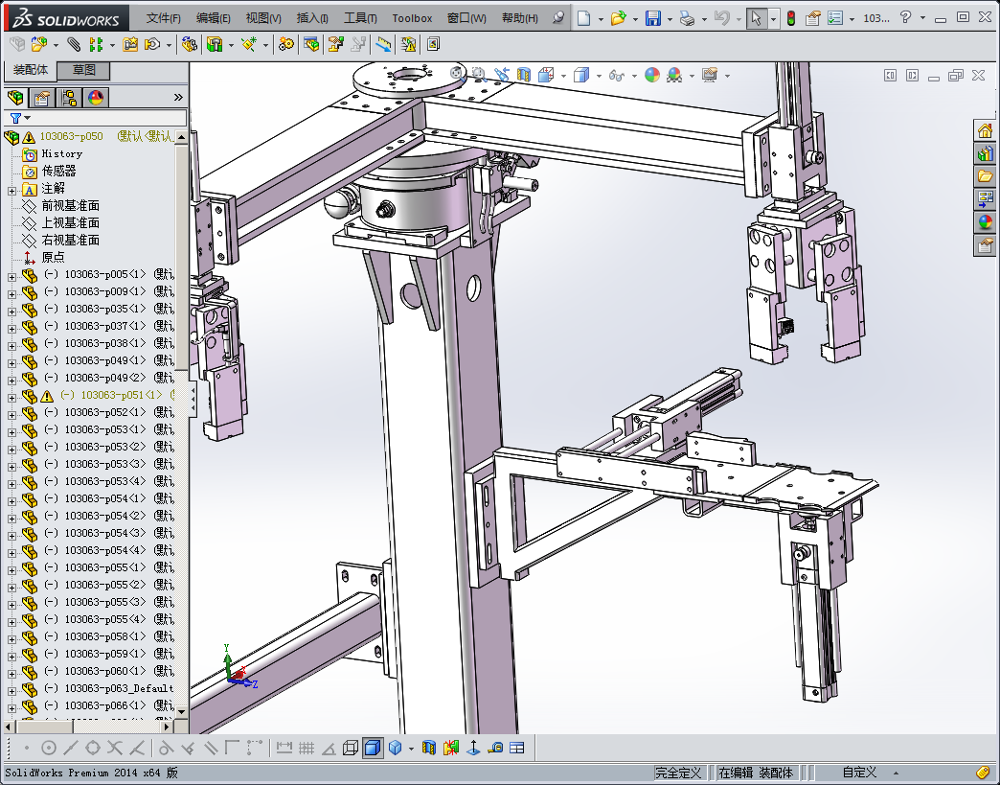Image resolution: width=1000 pixels, height=785 pixels.
Task: Click the Apply Scene icon
Action: pyautogui.click(x=674, y=76)
